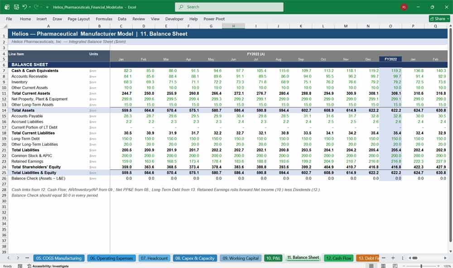Switch to Page Break Preview icon

click(395, 266)
